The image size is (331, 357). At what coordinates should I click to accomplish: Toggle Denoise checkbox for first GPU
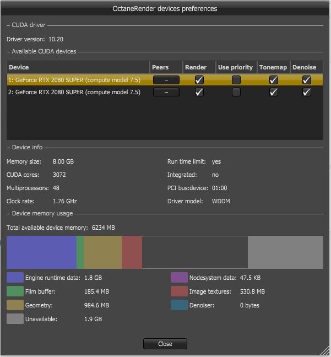tap(307, 80)
